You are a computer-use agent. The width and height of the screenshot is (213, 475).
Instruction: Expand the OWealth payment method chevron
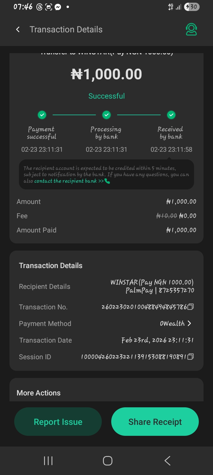tap(189, 323)
